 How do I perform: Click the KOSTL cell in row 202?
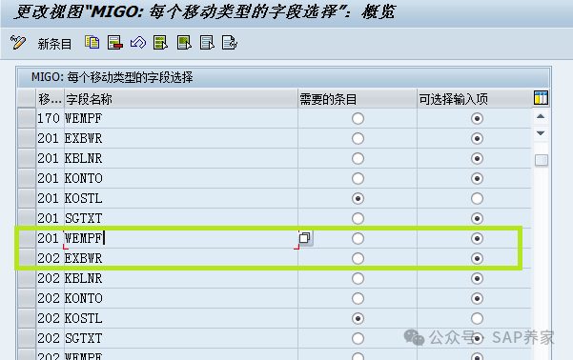pos(181,318)
